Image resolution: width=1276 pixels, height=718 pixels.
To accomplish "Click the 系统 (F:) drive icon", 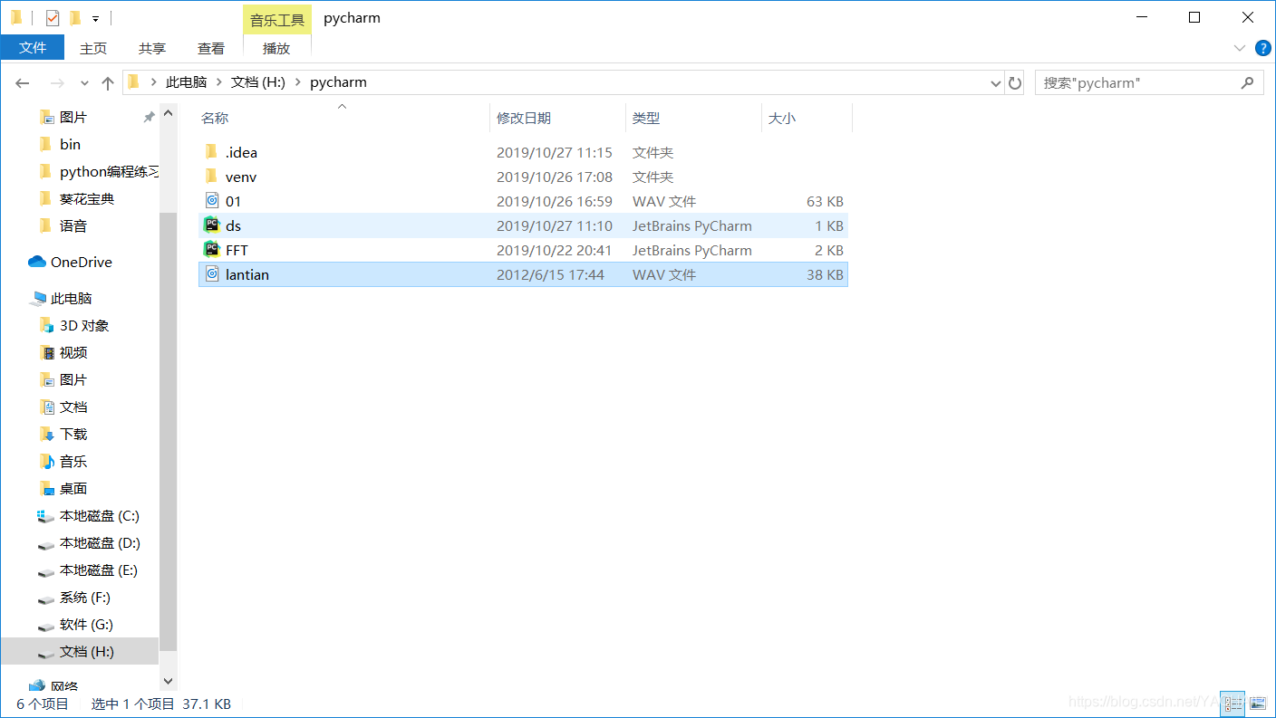I will pyautogui.click(x=45, y=598).
